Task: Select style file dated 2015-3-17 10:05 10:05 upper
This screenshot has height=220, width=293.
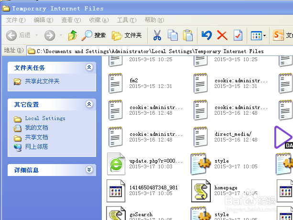Action: 200,164
